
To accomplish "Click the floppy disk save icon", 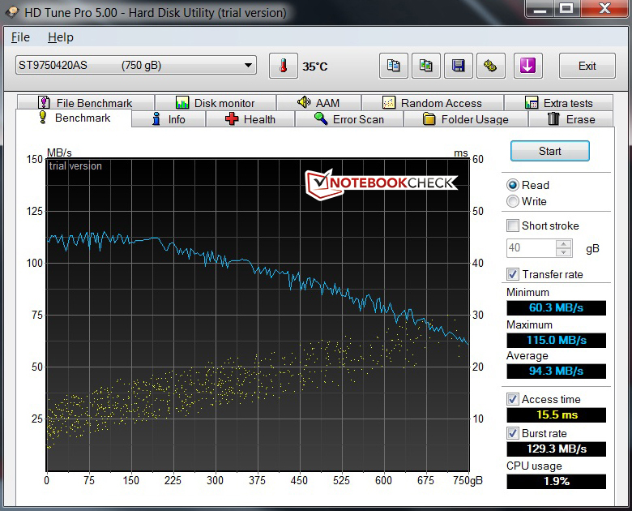I will coord(459,66).
